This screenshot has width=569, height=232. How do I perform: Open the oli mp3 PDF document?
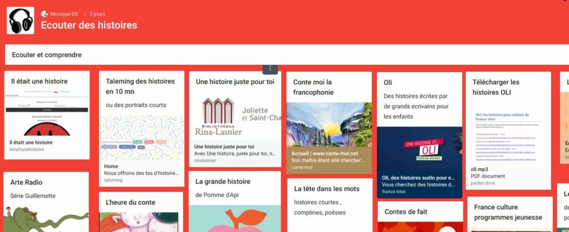(x=508, y=176)
